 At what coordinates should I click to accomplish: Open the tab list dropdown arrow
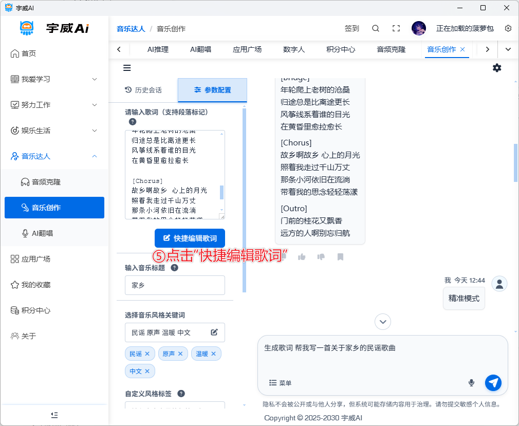508,49
